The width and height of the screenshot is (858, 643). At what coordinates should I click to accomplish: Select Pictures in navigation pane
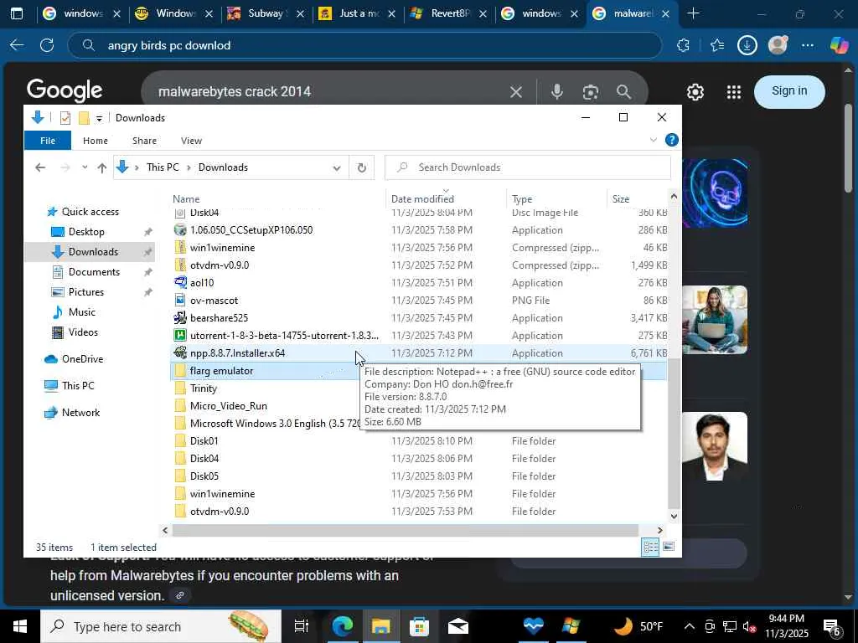86,292
